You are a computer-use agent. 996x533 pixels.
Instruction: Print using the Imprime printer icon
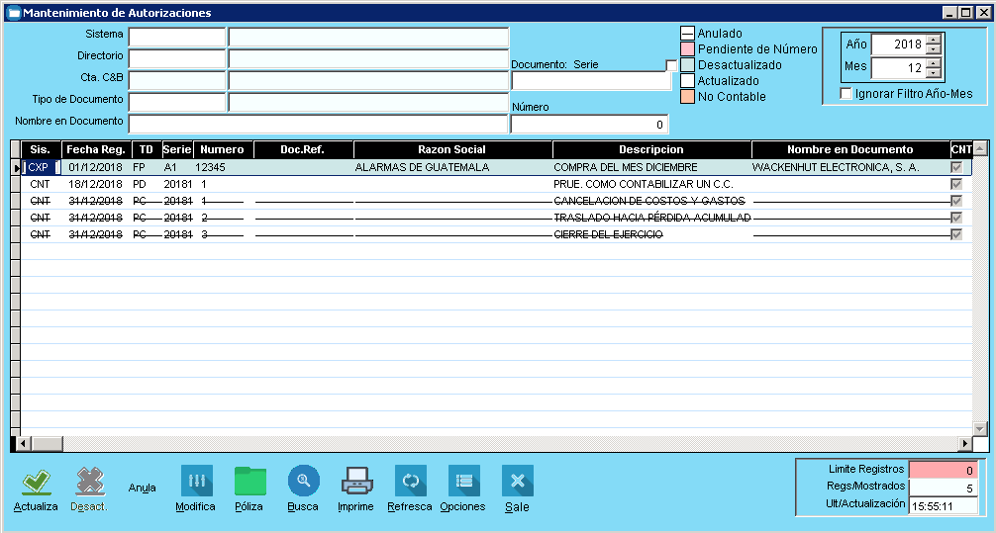pyautogui.click(x=356, y=482)
